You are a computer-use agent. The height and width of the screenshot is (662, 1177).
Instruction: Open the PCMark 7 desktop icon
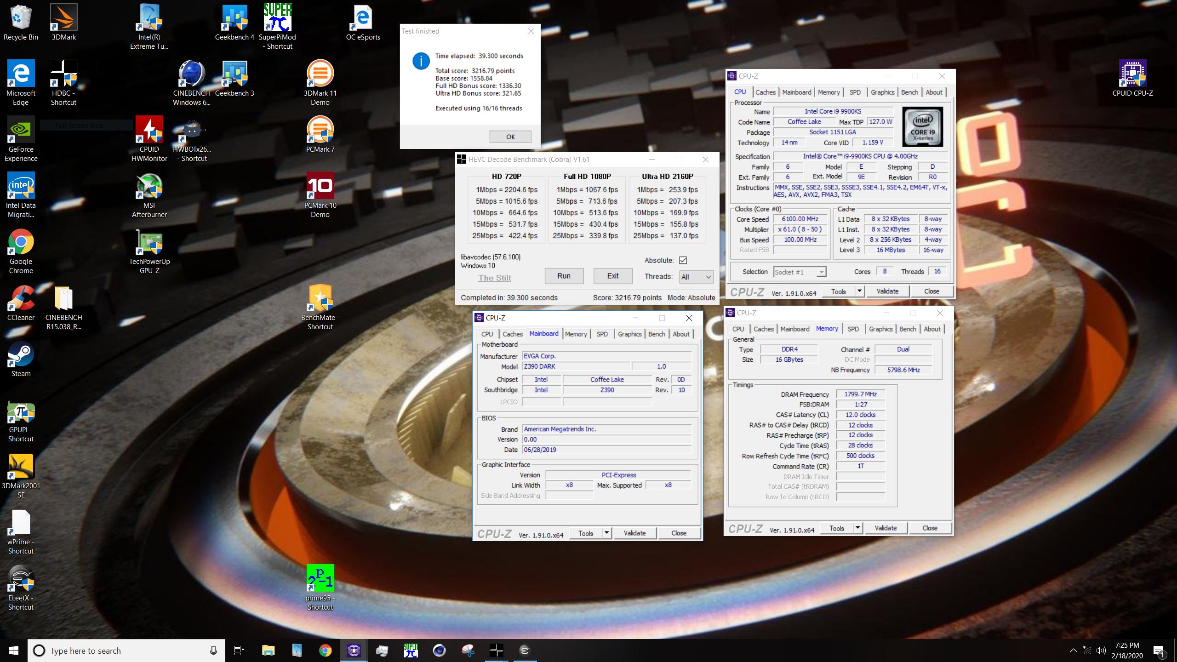[x=320, y=134]
